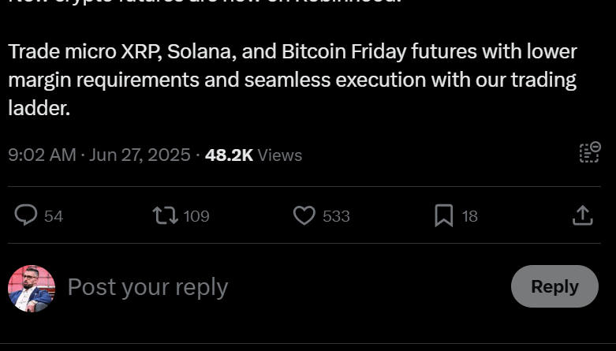Click the 48.2K view count number
This screenshot has width=616, height=351.
click(229, 155)
